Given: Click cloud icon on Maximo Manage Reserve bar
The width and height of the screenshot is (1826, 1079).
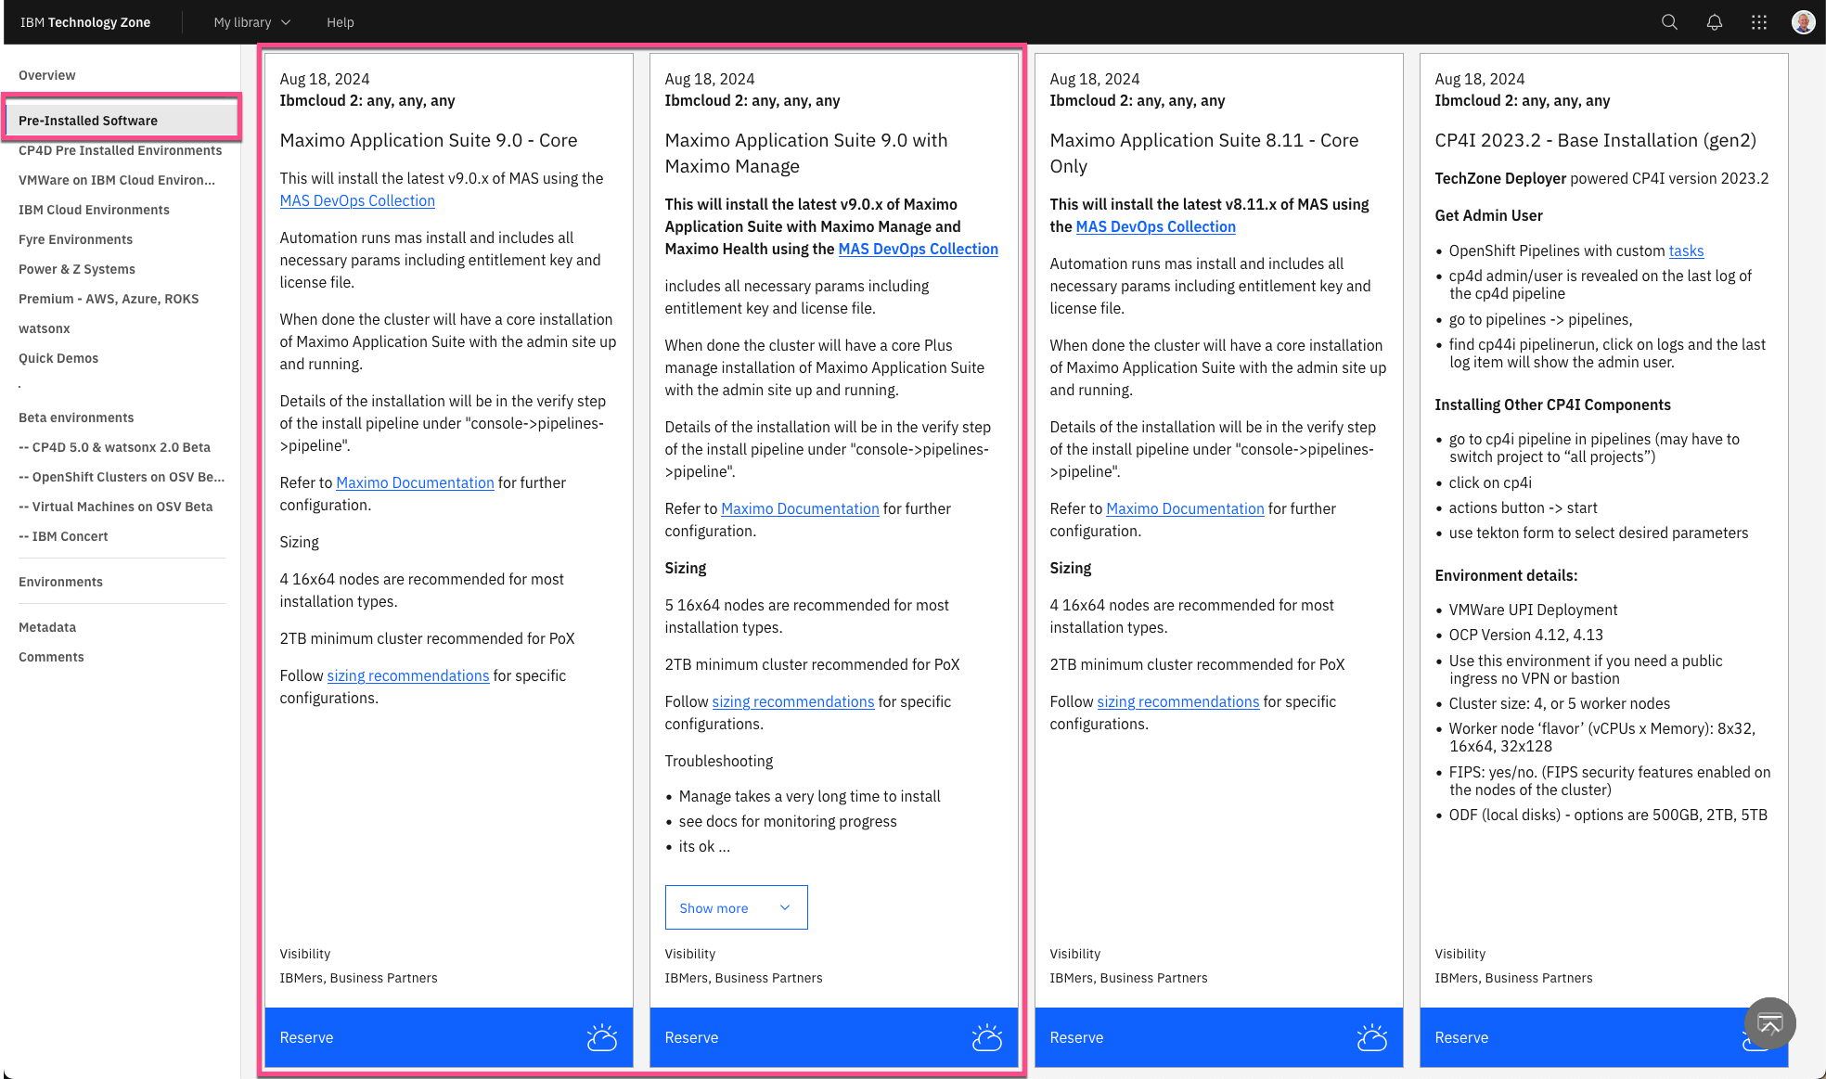Looking at the screenshot, I should coord(987,1037).
